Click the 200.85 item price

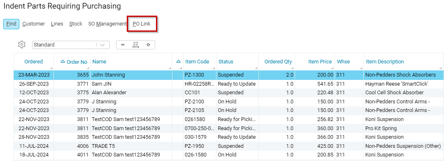click(x=325, y=155)
